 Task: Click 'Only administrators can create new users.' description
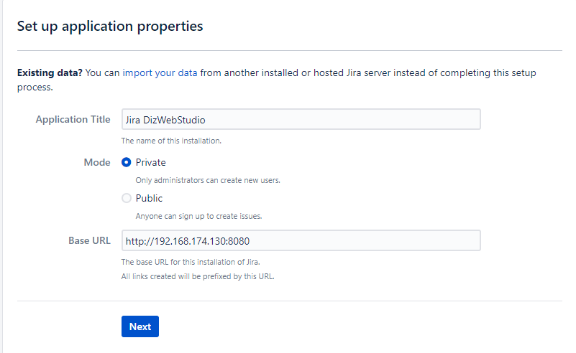(208, 180)
